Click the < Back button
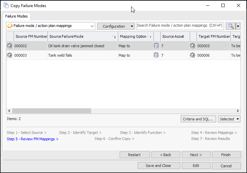The image size is (247, 173). pos(166,155)
